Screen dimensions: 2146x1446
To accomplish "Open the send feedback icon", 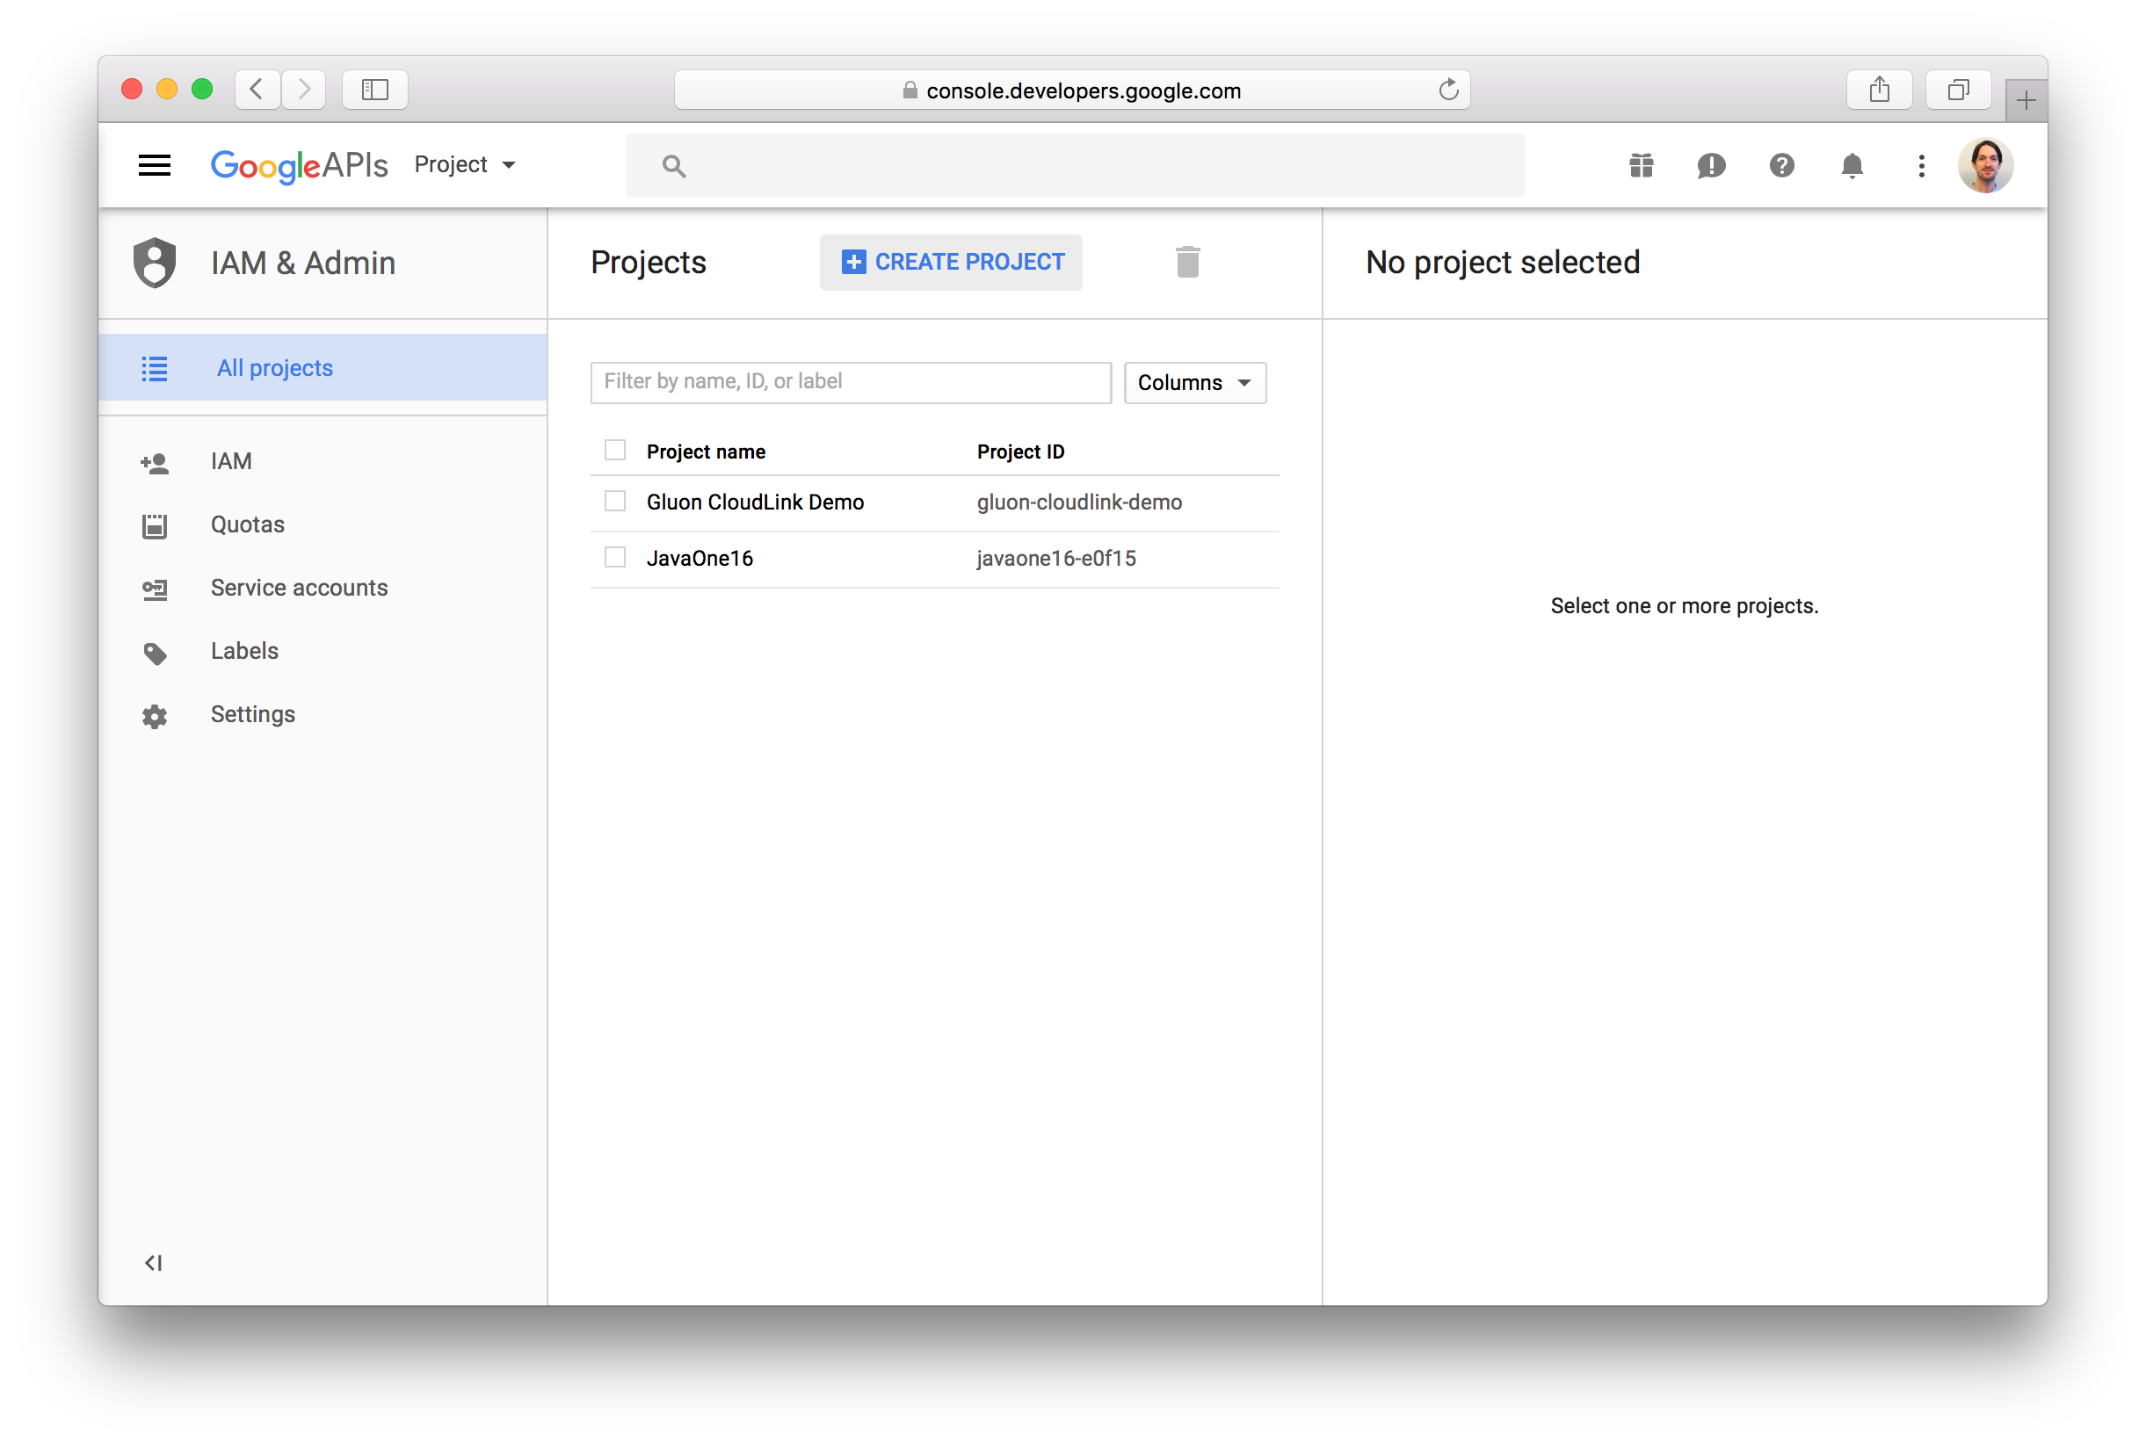I will pos(1711,165).
